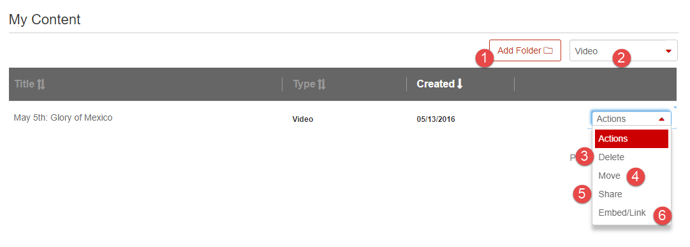The width and height of the screenshot is (690, 247).
Task: Choose Embed/Link from the Actions menu
Action: click(x=622, y=213)
